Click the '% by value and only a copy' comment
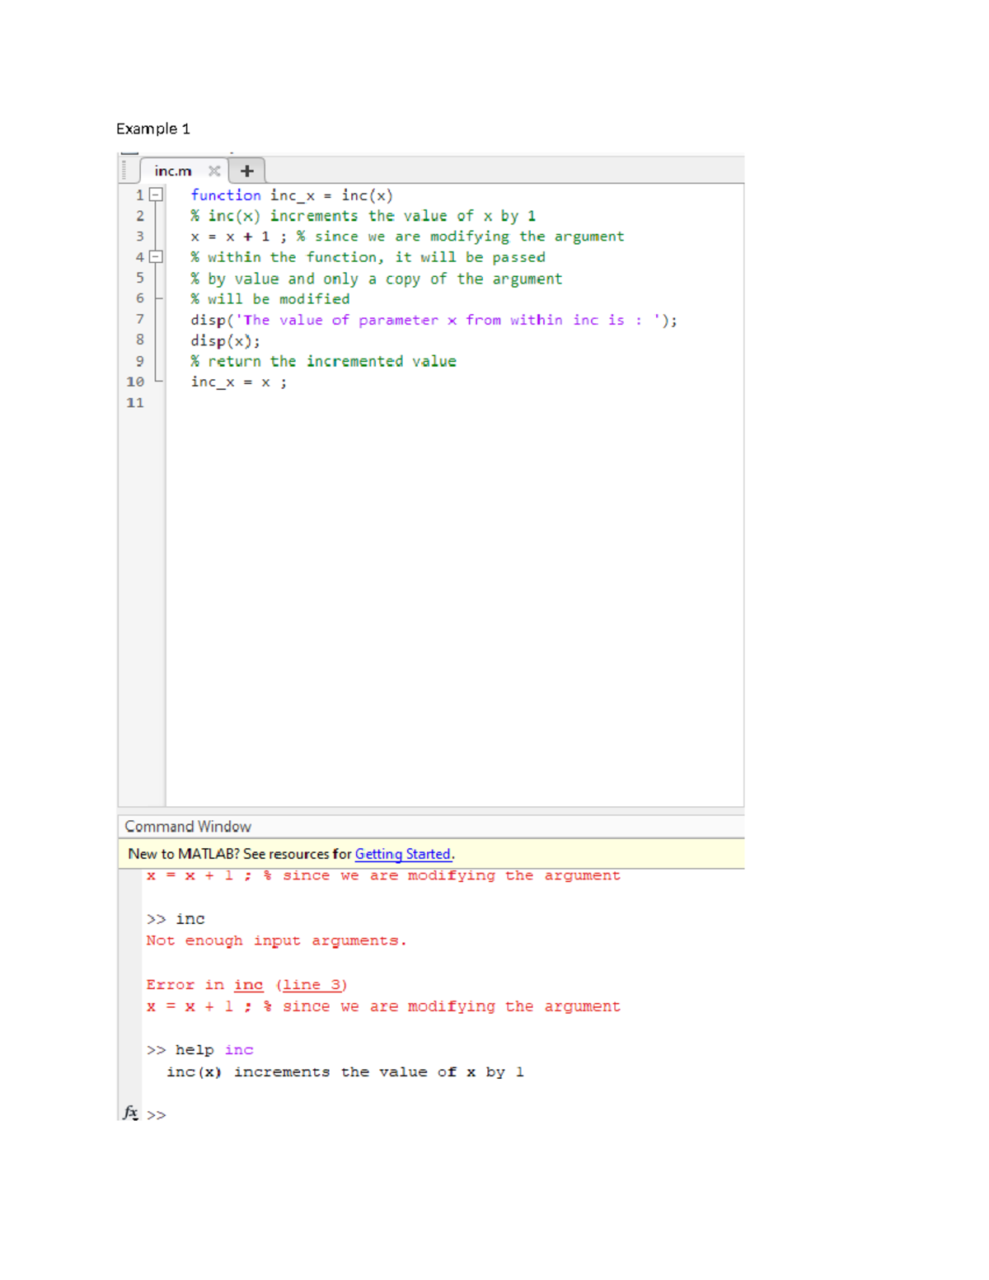The width and height of the screenshot is (989, 1280). (377, 279)
